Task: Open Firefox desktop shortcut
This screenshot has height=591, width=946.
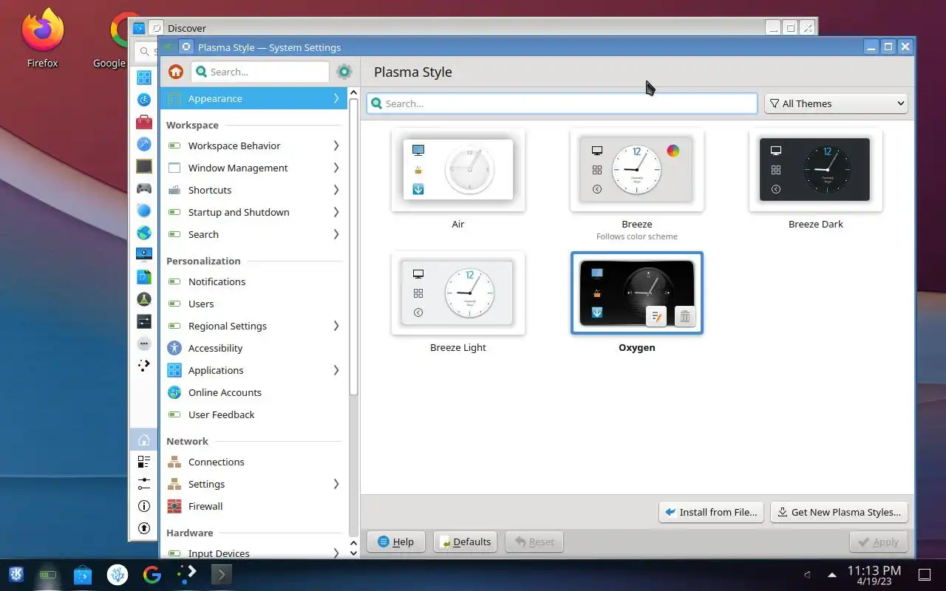Action: click(x=42, y=38)
